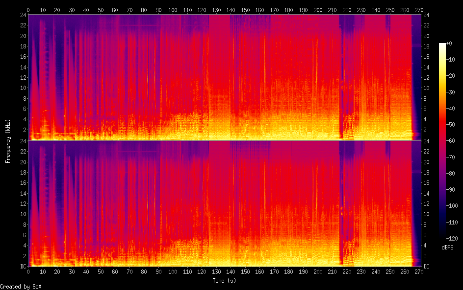Click the "DC" label on the right frequency axis
Viewport: 463px width, 290px height.
tap(426, 267)
